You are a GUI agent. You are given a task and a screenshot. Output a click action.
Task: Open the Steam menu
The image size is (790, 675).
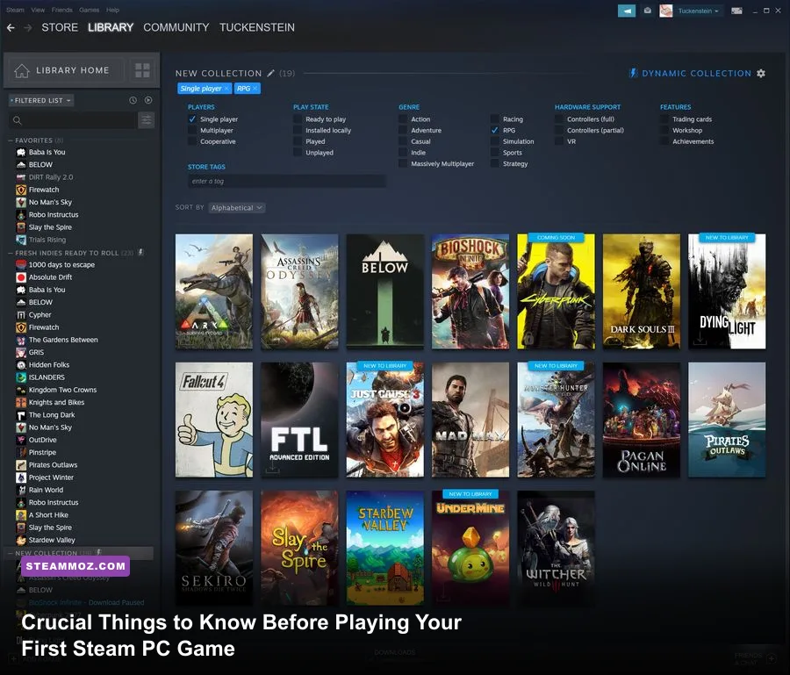tap(15, 10)
